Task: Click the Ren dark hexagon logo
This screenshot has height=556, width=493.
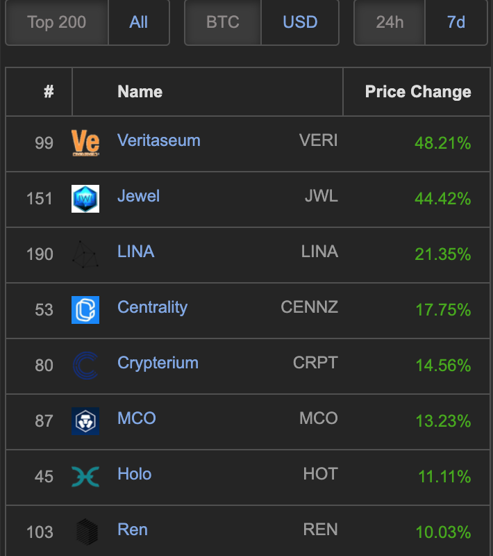Action: pyautogui.click(x=87, y=532)
